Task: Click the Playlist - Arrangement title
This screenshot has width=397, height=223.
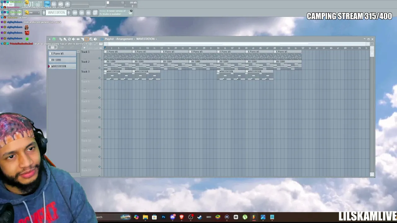Action: (119, 39)
